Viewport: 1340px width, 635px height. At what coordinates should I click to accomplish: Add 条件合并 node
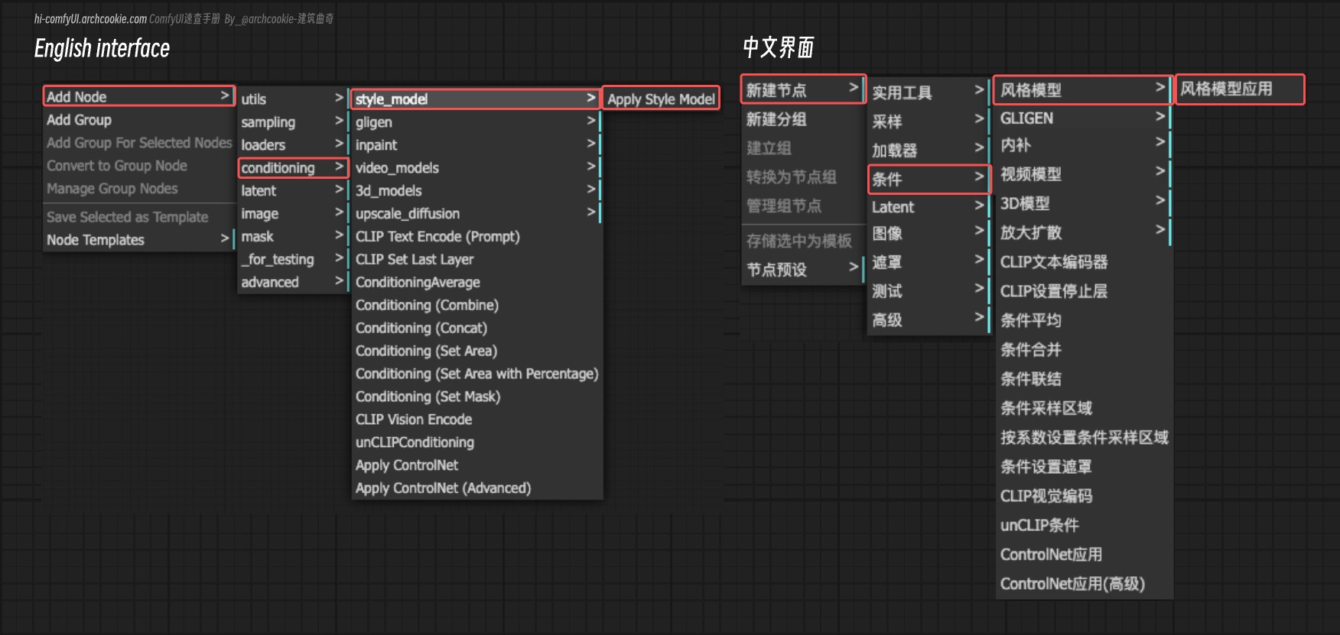click(x=1082, y=350)
